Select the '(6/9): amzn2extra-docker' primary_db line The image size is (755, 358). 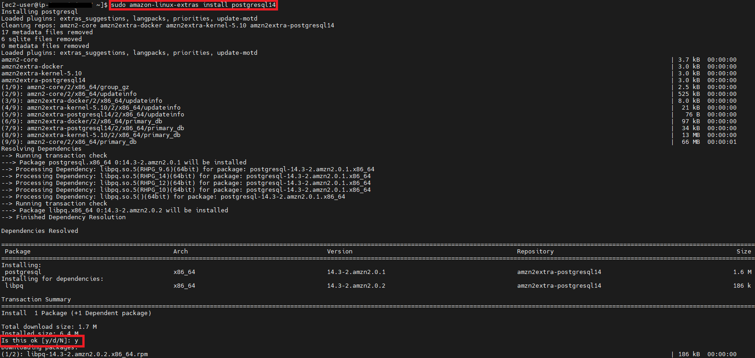[x=82, y=121]
